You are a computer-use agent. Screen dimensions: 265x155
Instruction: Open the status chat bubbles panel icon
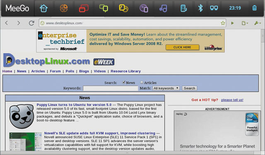[104, 8]
